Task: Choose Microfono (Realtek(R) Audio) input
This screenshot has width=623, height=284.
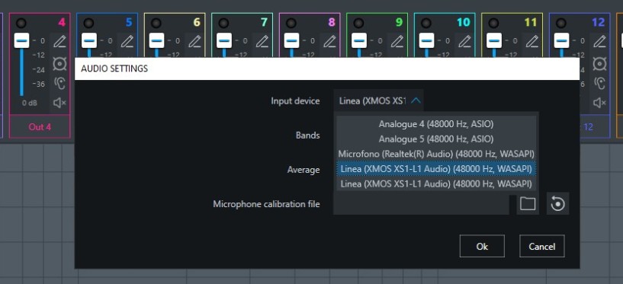Action: [436, 154]
